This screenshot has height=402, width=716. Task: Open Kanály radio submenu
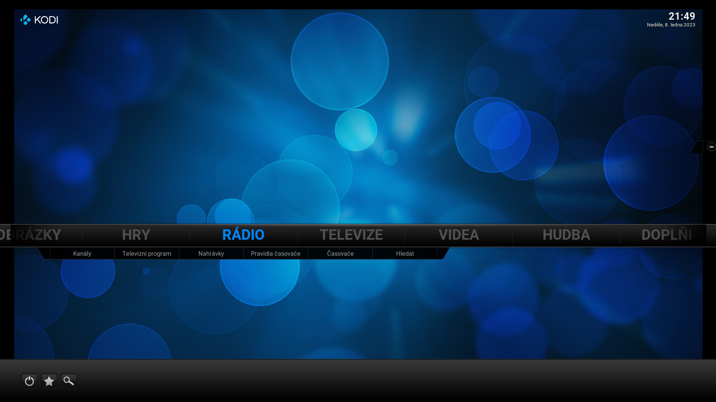pos(82,253)
